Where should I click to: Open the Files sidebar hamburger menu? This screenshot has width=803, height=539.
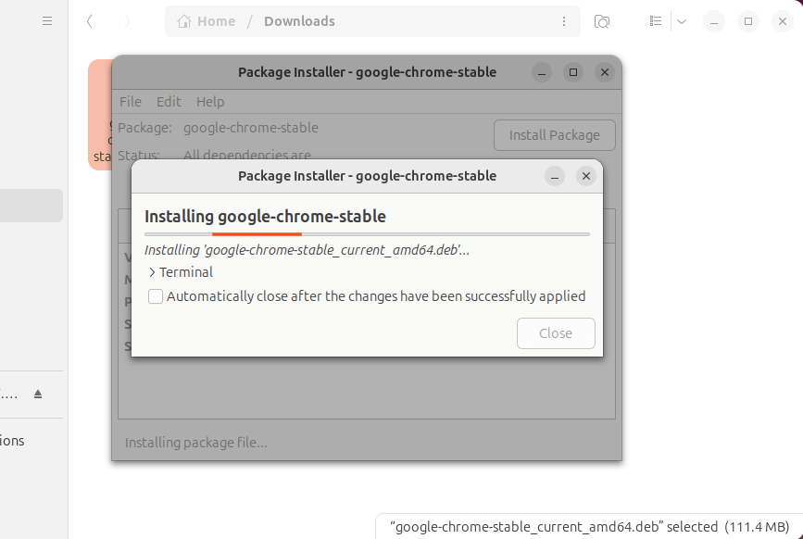(x=47, y=20)
